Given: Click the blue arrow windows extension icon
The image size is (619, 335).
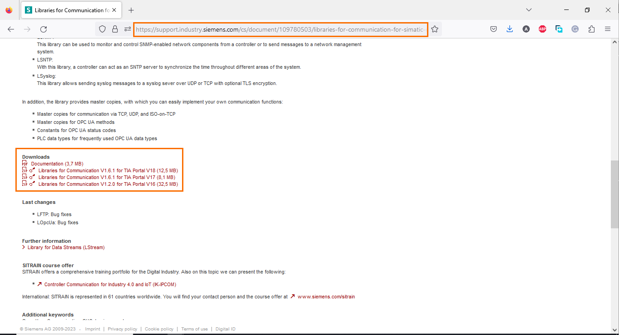Looking at the screenshot, I should (559, 29).
